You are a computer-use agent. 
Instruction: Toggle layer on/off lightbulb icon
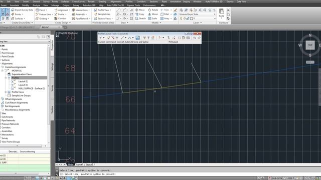coord(181,18)
